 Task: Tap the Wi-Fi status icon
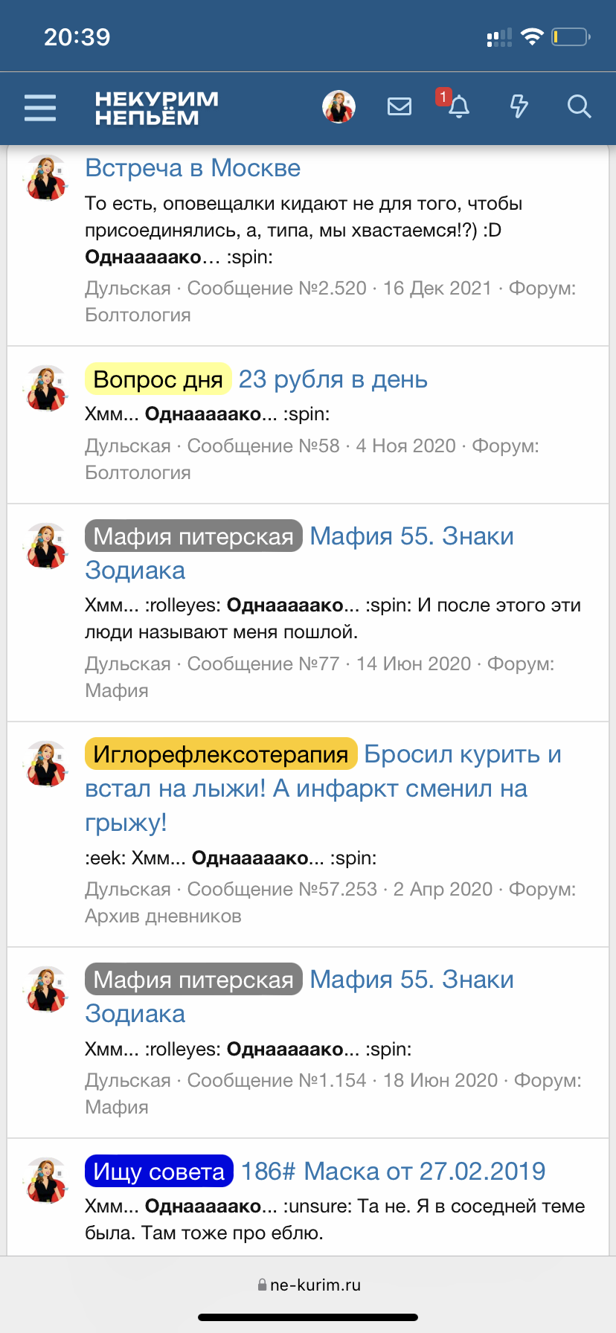click(532, 36)
